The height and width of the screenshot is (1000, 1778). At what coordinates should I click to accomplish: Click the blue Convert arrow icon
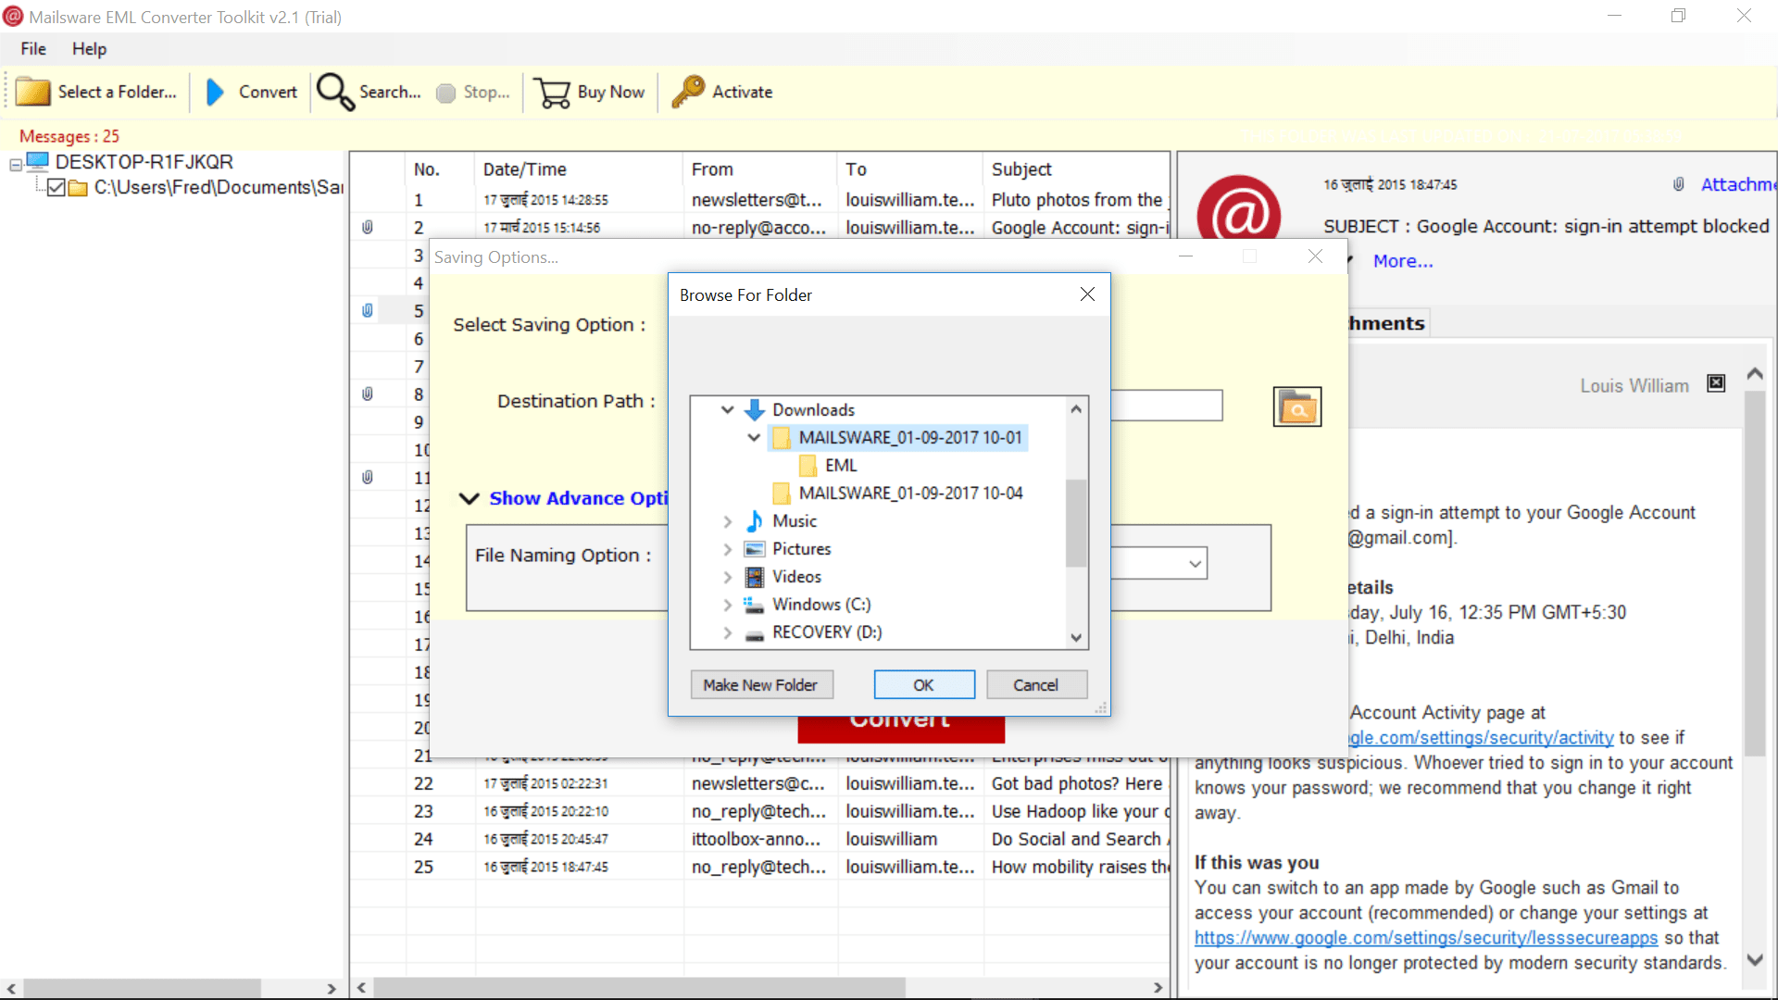(x=215, y=92)
